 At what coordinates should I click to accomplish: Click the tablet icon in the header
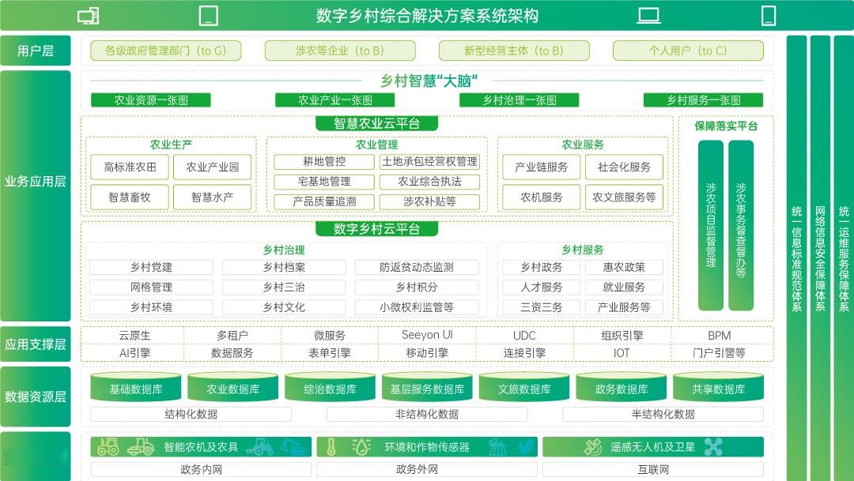click(209, 16)
